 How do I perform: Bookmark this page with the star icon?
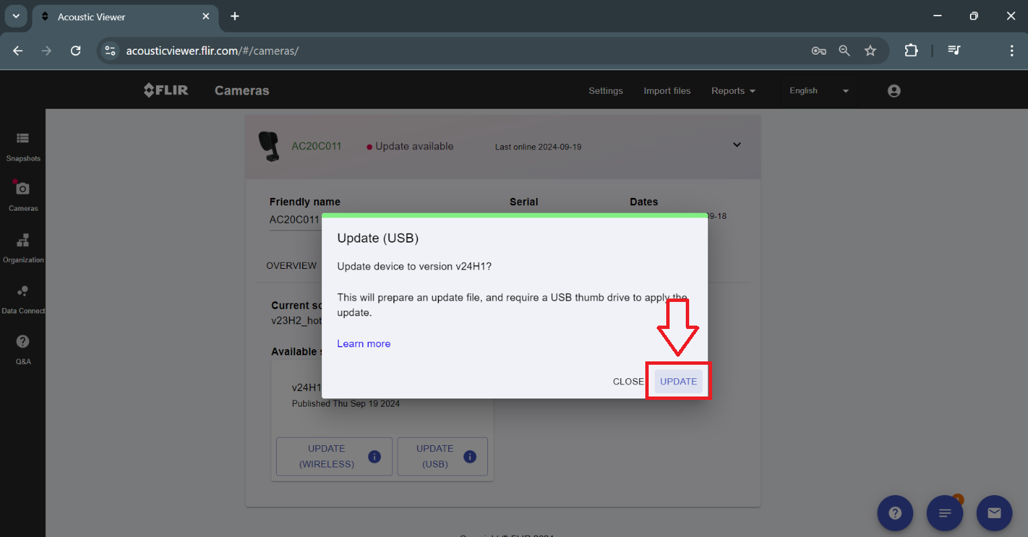[871, 51]
